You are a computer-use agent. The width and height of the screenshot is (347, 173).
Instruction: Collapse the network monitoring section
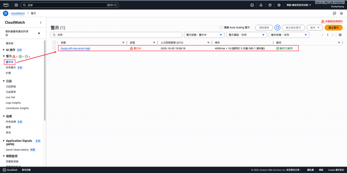pos(4,156)
